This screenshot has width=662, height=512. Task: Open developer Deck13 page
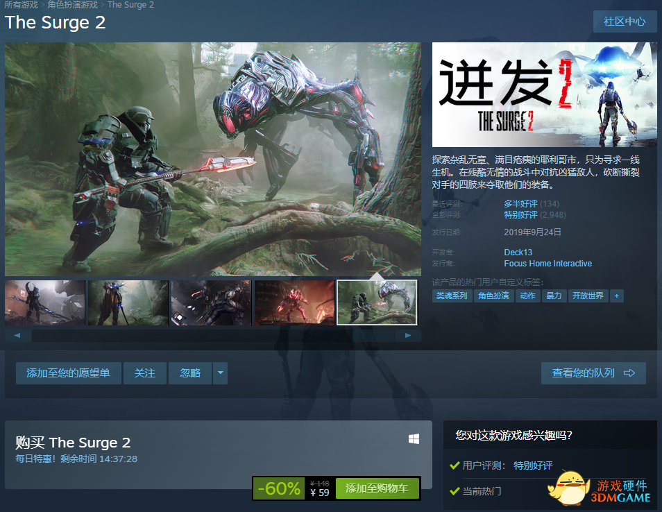coord(518,253)
